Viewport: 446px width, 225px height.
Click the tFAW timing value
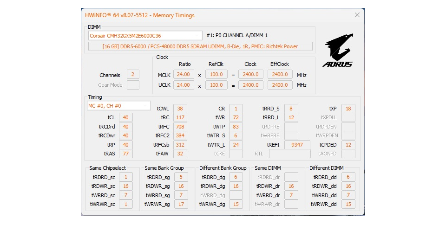click(180, 154)
